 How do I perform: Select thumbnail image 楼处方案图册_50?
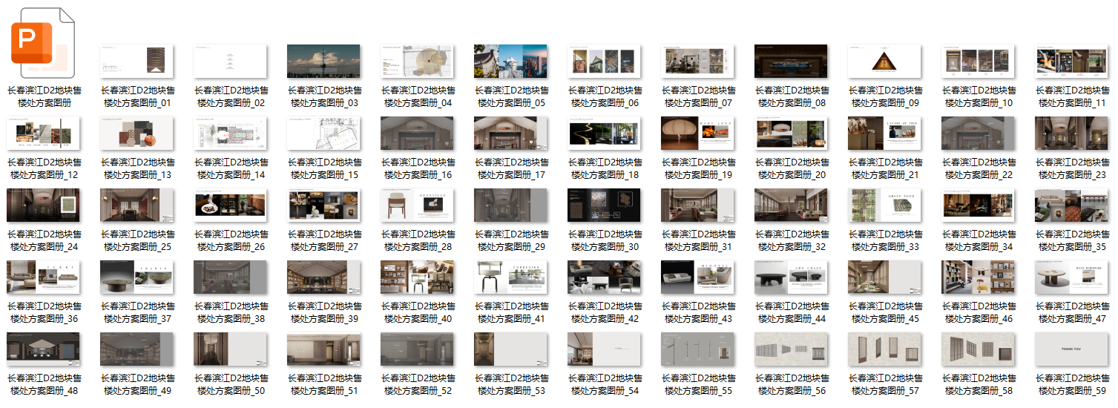click(x=230, y=349)
